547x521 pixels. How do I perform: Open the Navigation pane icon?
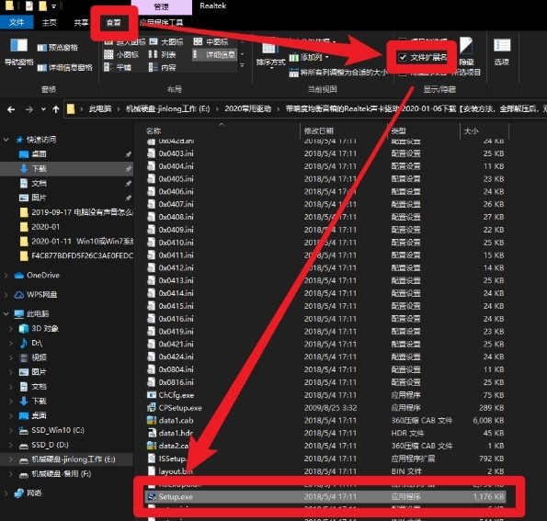pyautogui.click(x=18, y=45)
